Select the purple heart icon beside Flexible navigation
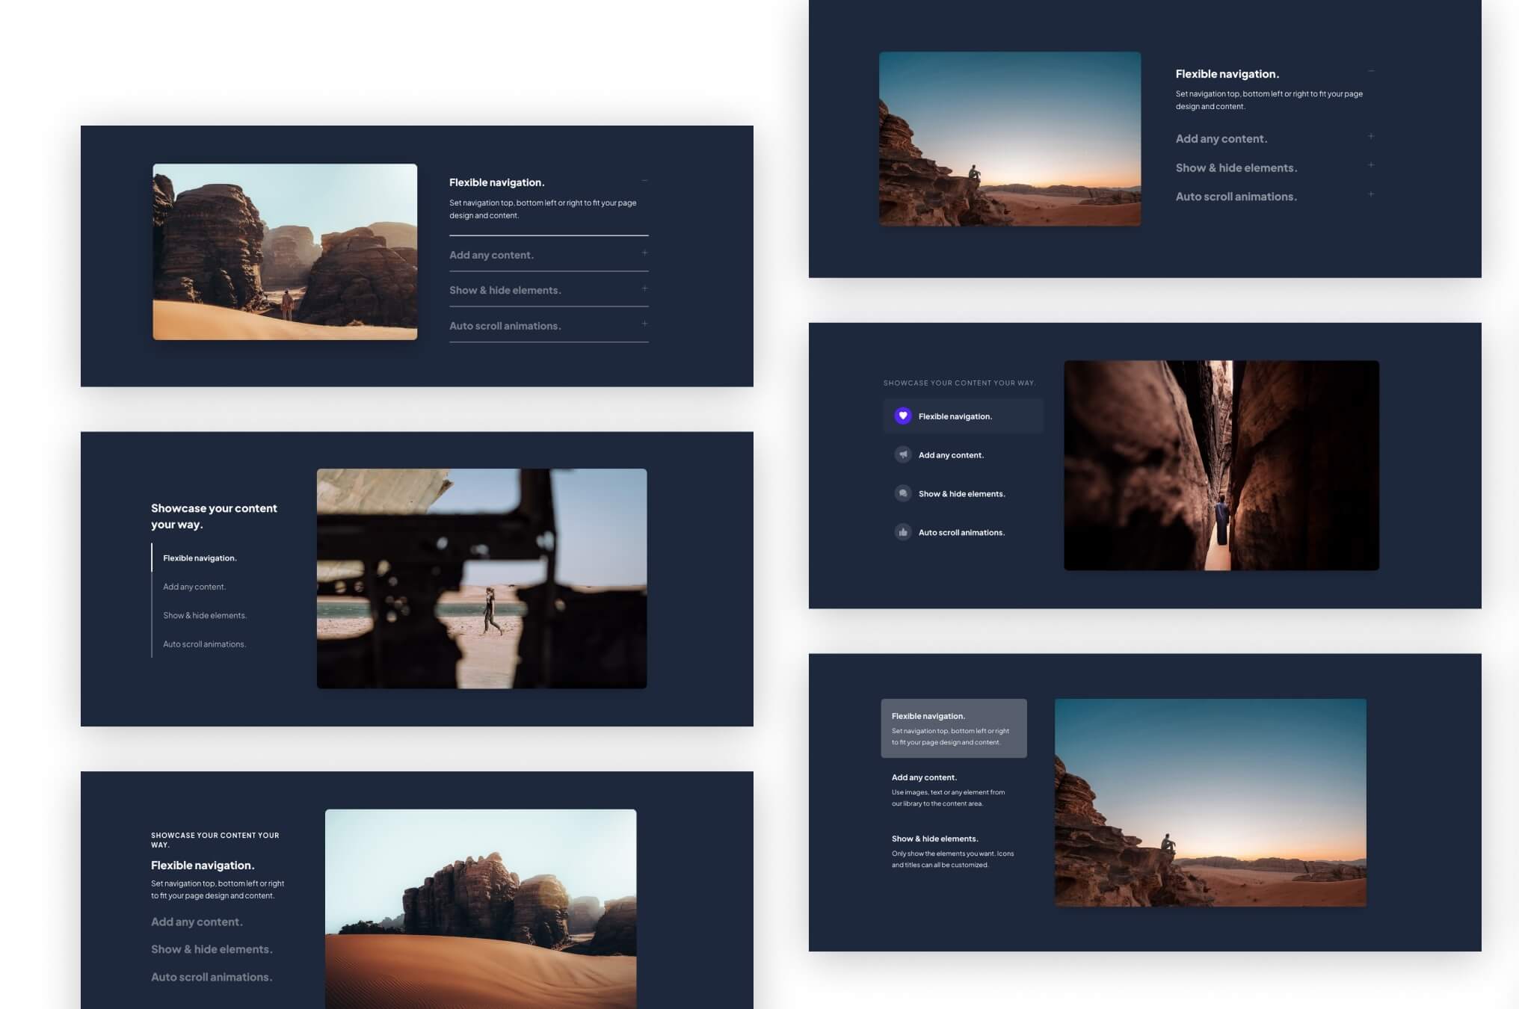The width and height of the screenshot is (1519, 1009). pyautogui.click(x=903, y=416)
